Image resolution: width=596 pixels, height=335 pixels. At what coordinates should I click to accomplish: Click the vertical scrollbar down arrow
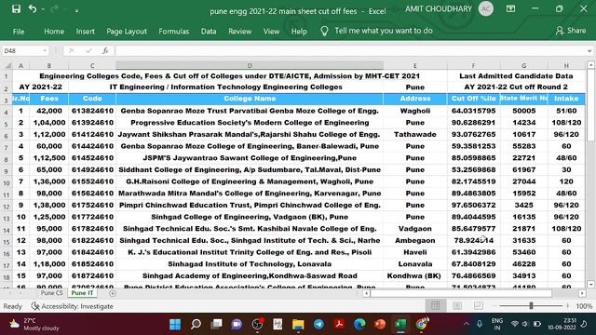pos(590,284)
